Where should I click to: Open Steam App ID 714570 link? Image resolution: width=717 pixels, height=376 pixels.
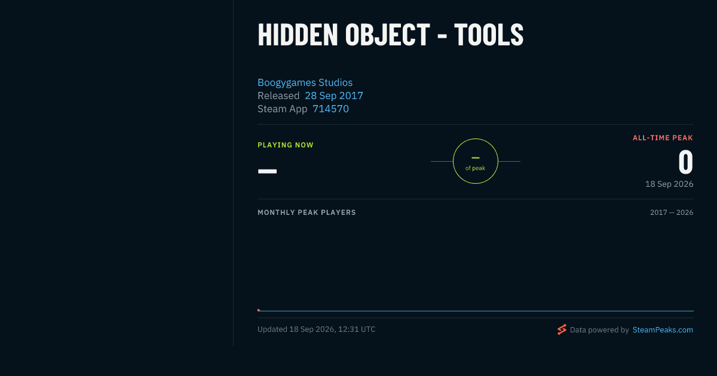pos(330,109)
